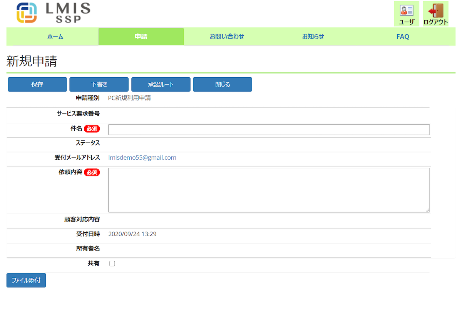The height and width of the screenshot is (317, 462).
Task: Click the 新規申請 page heading
Action: 32,61
